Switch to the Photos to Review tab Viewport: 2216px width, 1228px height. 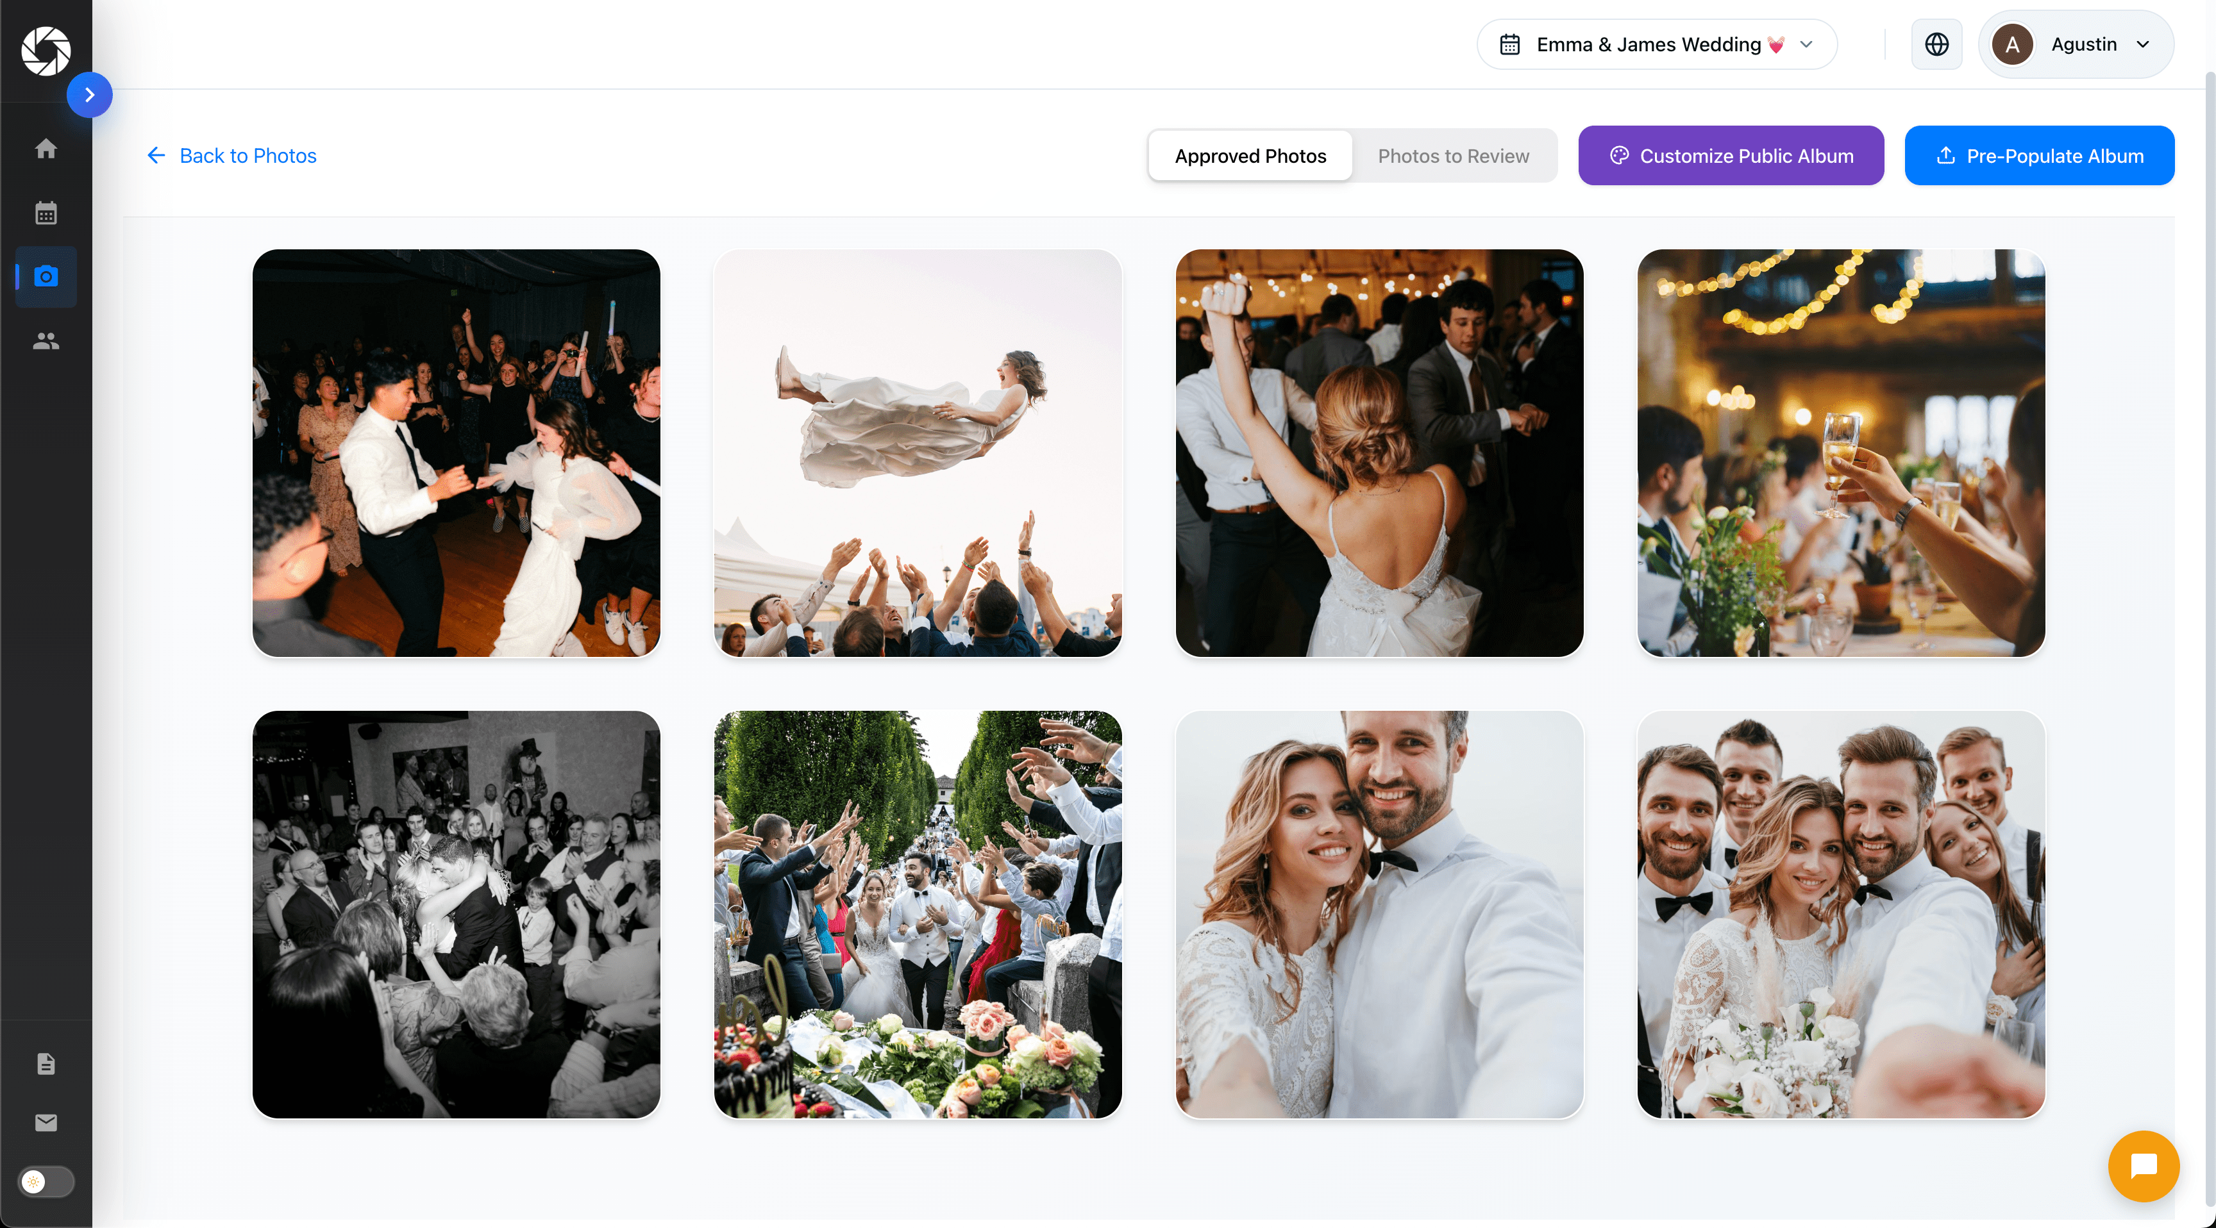1454,156
